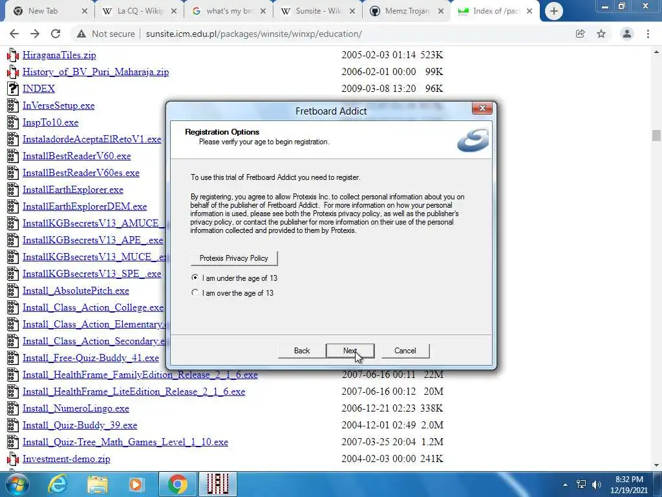Switch to the La CQ Wikipedia tab

pos(140,11)
